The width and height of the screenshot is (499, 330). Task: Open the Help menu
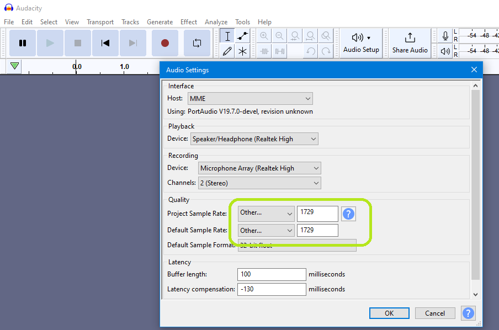[264, 22]
